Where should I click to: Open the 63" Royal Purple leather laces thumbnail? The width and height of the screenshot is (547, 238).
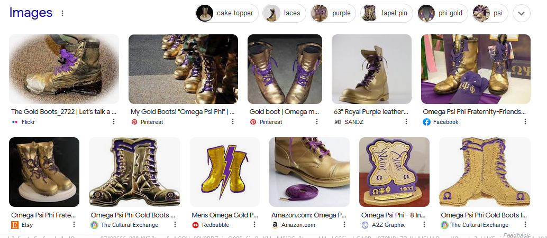click(x=371, y=69)
